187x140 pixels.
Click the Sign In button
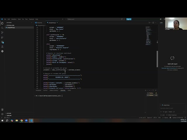[129, 19]
